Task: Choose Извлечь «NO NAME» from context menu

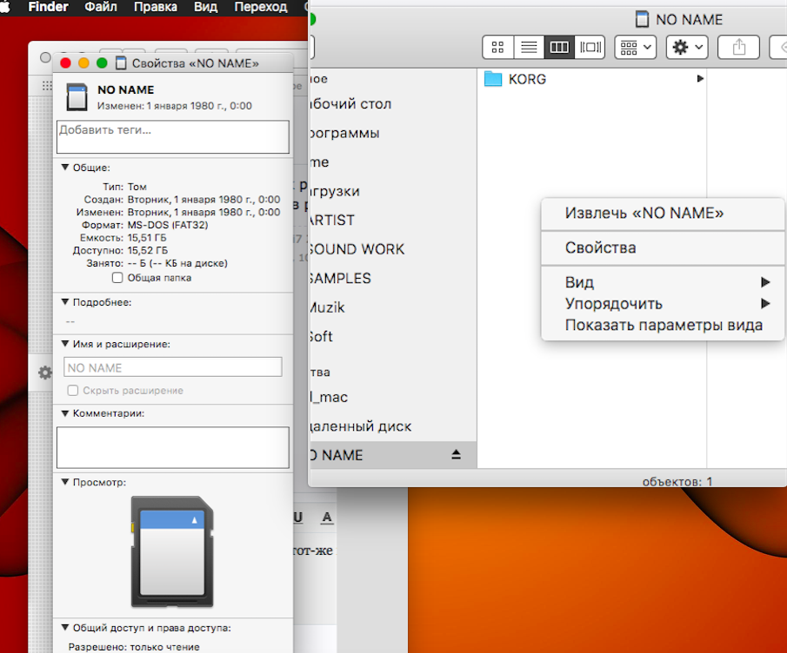Action: click(x=663, y=213)
